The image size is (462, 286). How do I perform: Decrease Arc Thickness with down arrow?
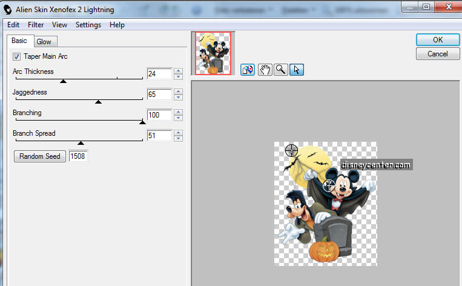click(x=178, y=77)
